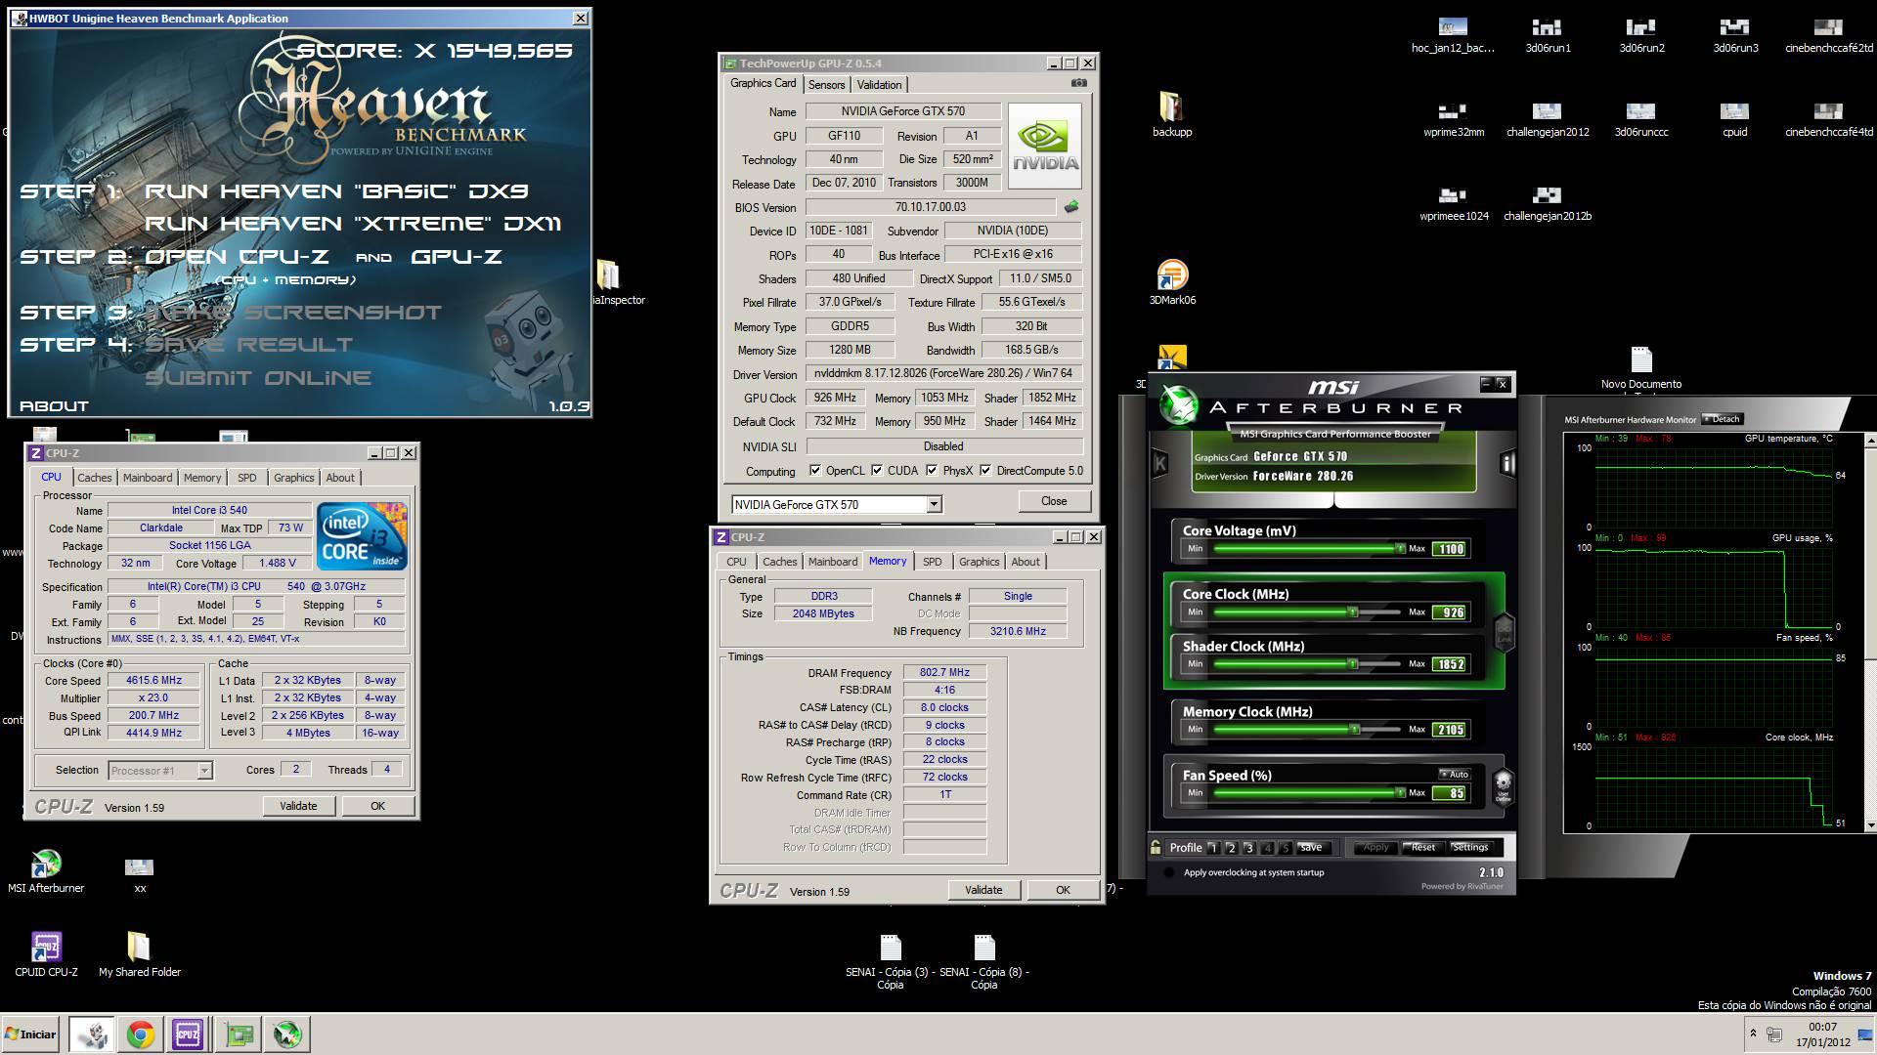Click the GPU-Z camera screenshot icon
Image resolution: width=1877 pixels, height=1055 pixels.
click(x=1078, y=84)
